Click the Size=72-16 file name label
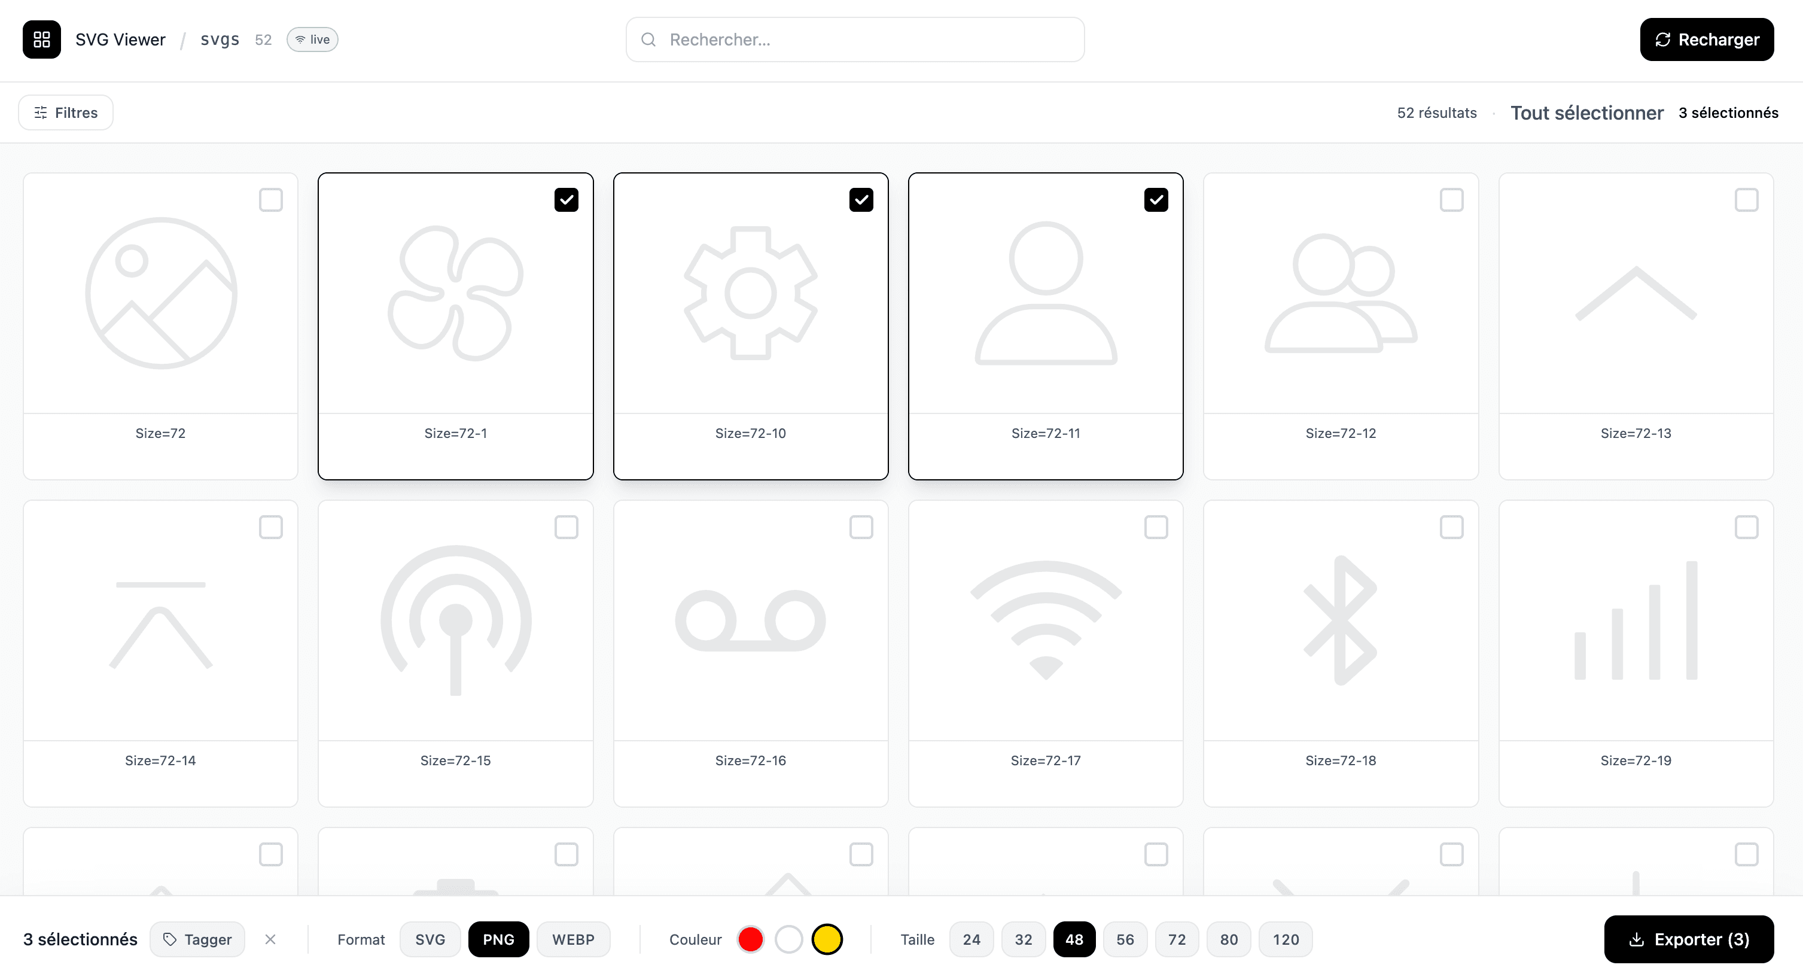The height and width of the screenshot is (980, 1803). pos(750,760)
